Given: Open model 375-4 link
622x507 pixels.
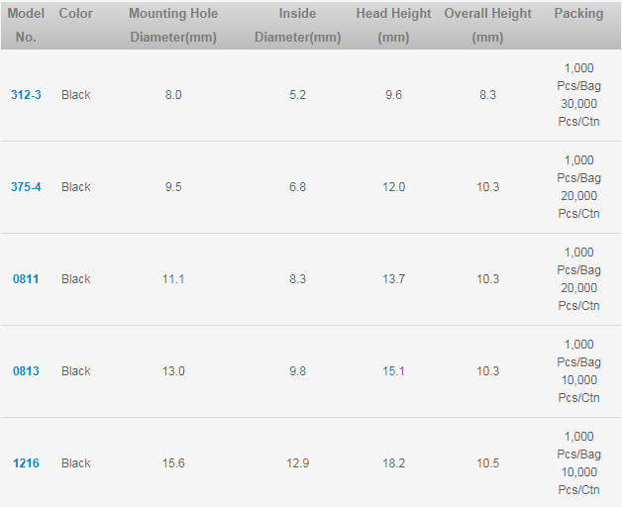Looking at the screenshot, I should (26, 187).
